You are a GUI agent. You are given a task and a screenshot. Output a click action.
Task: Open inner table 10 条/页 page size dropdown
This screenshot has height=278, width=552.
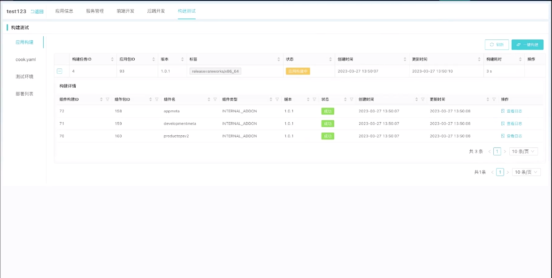pyautogui.click(x=523, y=152)
